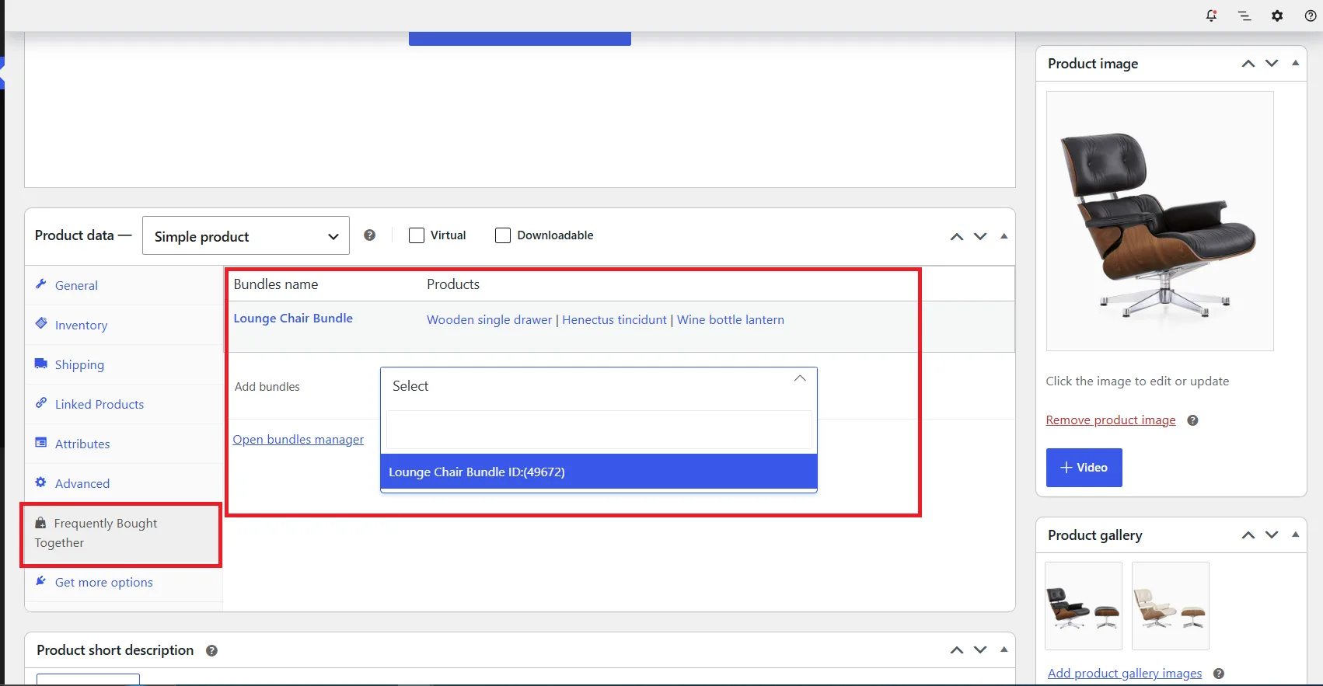Move Product data panel up
The width and height of the screenshot is (1323, 686).
point(957,236)
